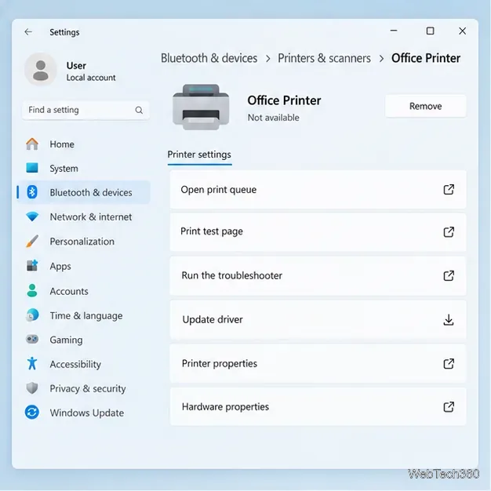The image size is (491, 491).
Task: Click the Accounts person icon
Action: click(x=32, y=290)
